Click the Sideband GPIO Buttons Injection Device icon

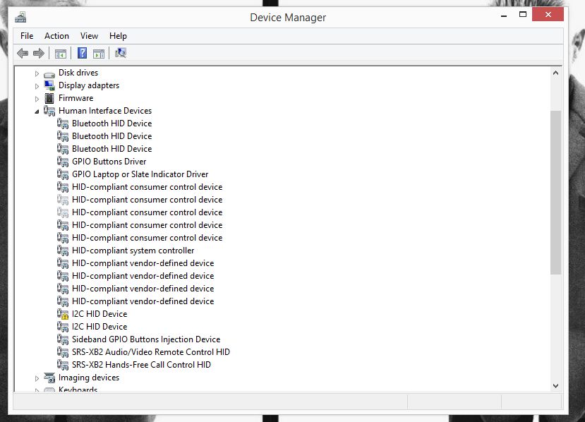pos(63,339)
